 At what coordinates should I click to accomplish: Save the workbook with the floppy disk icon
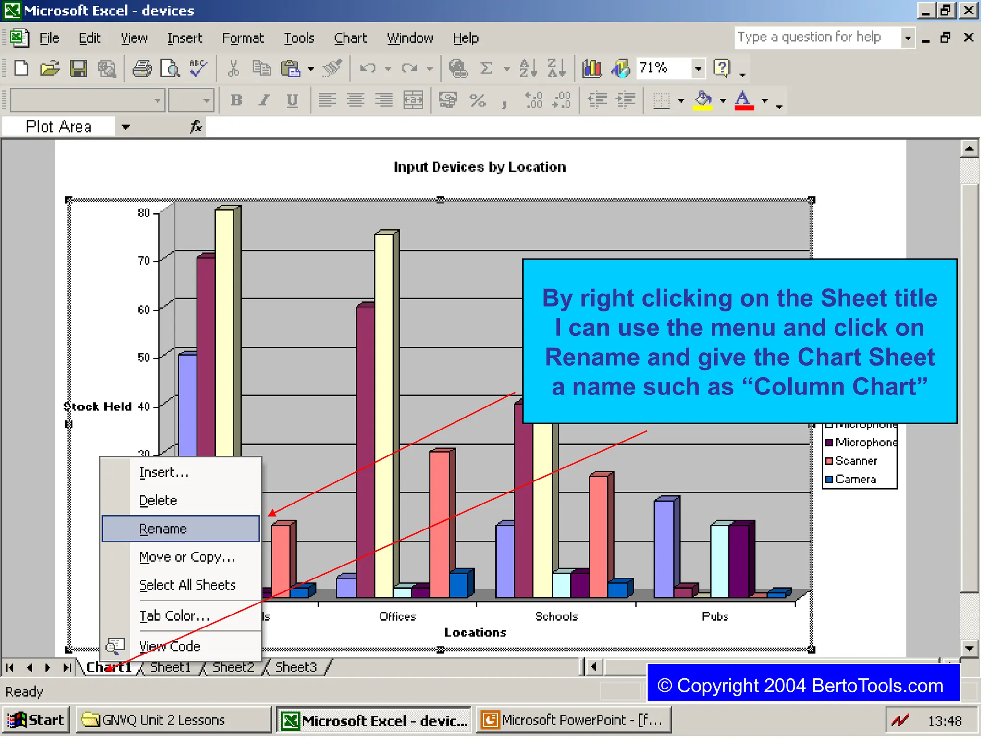pyautogui.click(x=78, y=69)
